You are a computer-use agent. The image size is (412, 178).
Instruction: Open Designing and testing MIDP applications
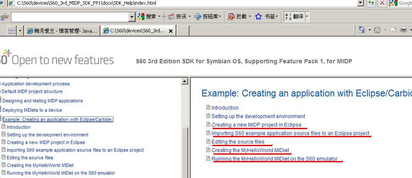coord(42,101)
